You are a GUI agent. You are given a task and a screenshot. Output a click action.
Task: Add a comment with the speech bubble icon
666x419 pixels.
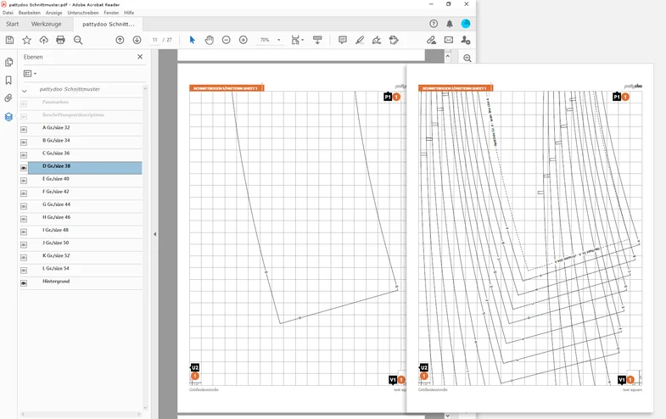343,40
